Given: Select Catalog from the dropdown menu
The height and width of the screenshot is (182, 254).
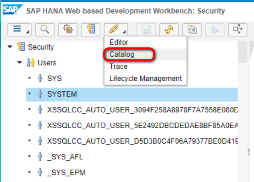Looking at the screenshot, I should pos(122,54).
